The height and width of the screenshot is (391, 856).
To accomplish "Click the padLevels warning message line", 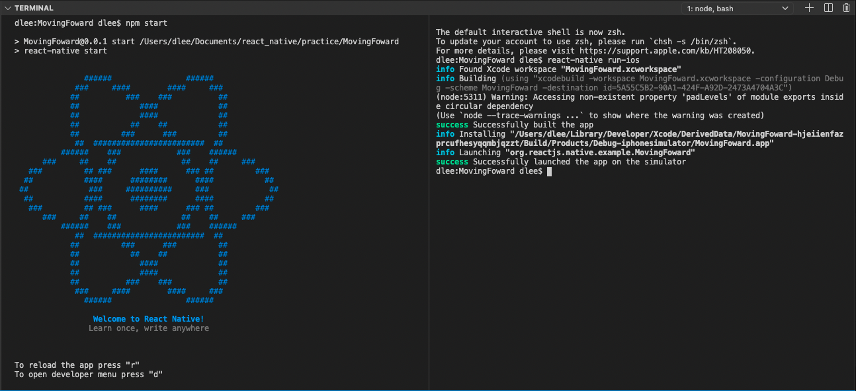I will (x=640, y=102).
